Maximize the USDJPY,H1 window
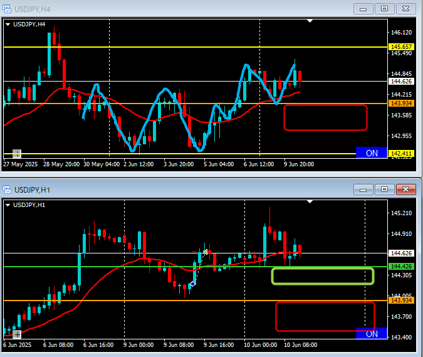Viewport: 423px width, 357px height. [x=384, y=189]
